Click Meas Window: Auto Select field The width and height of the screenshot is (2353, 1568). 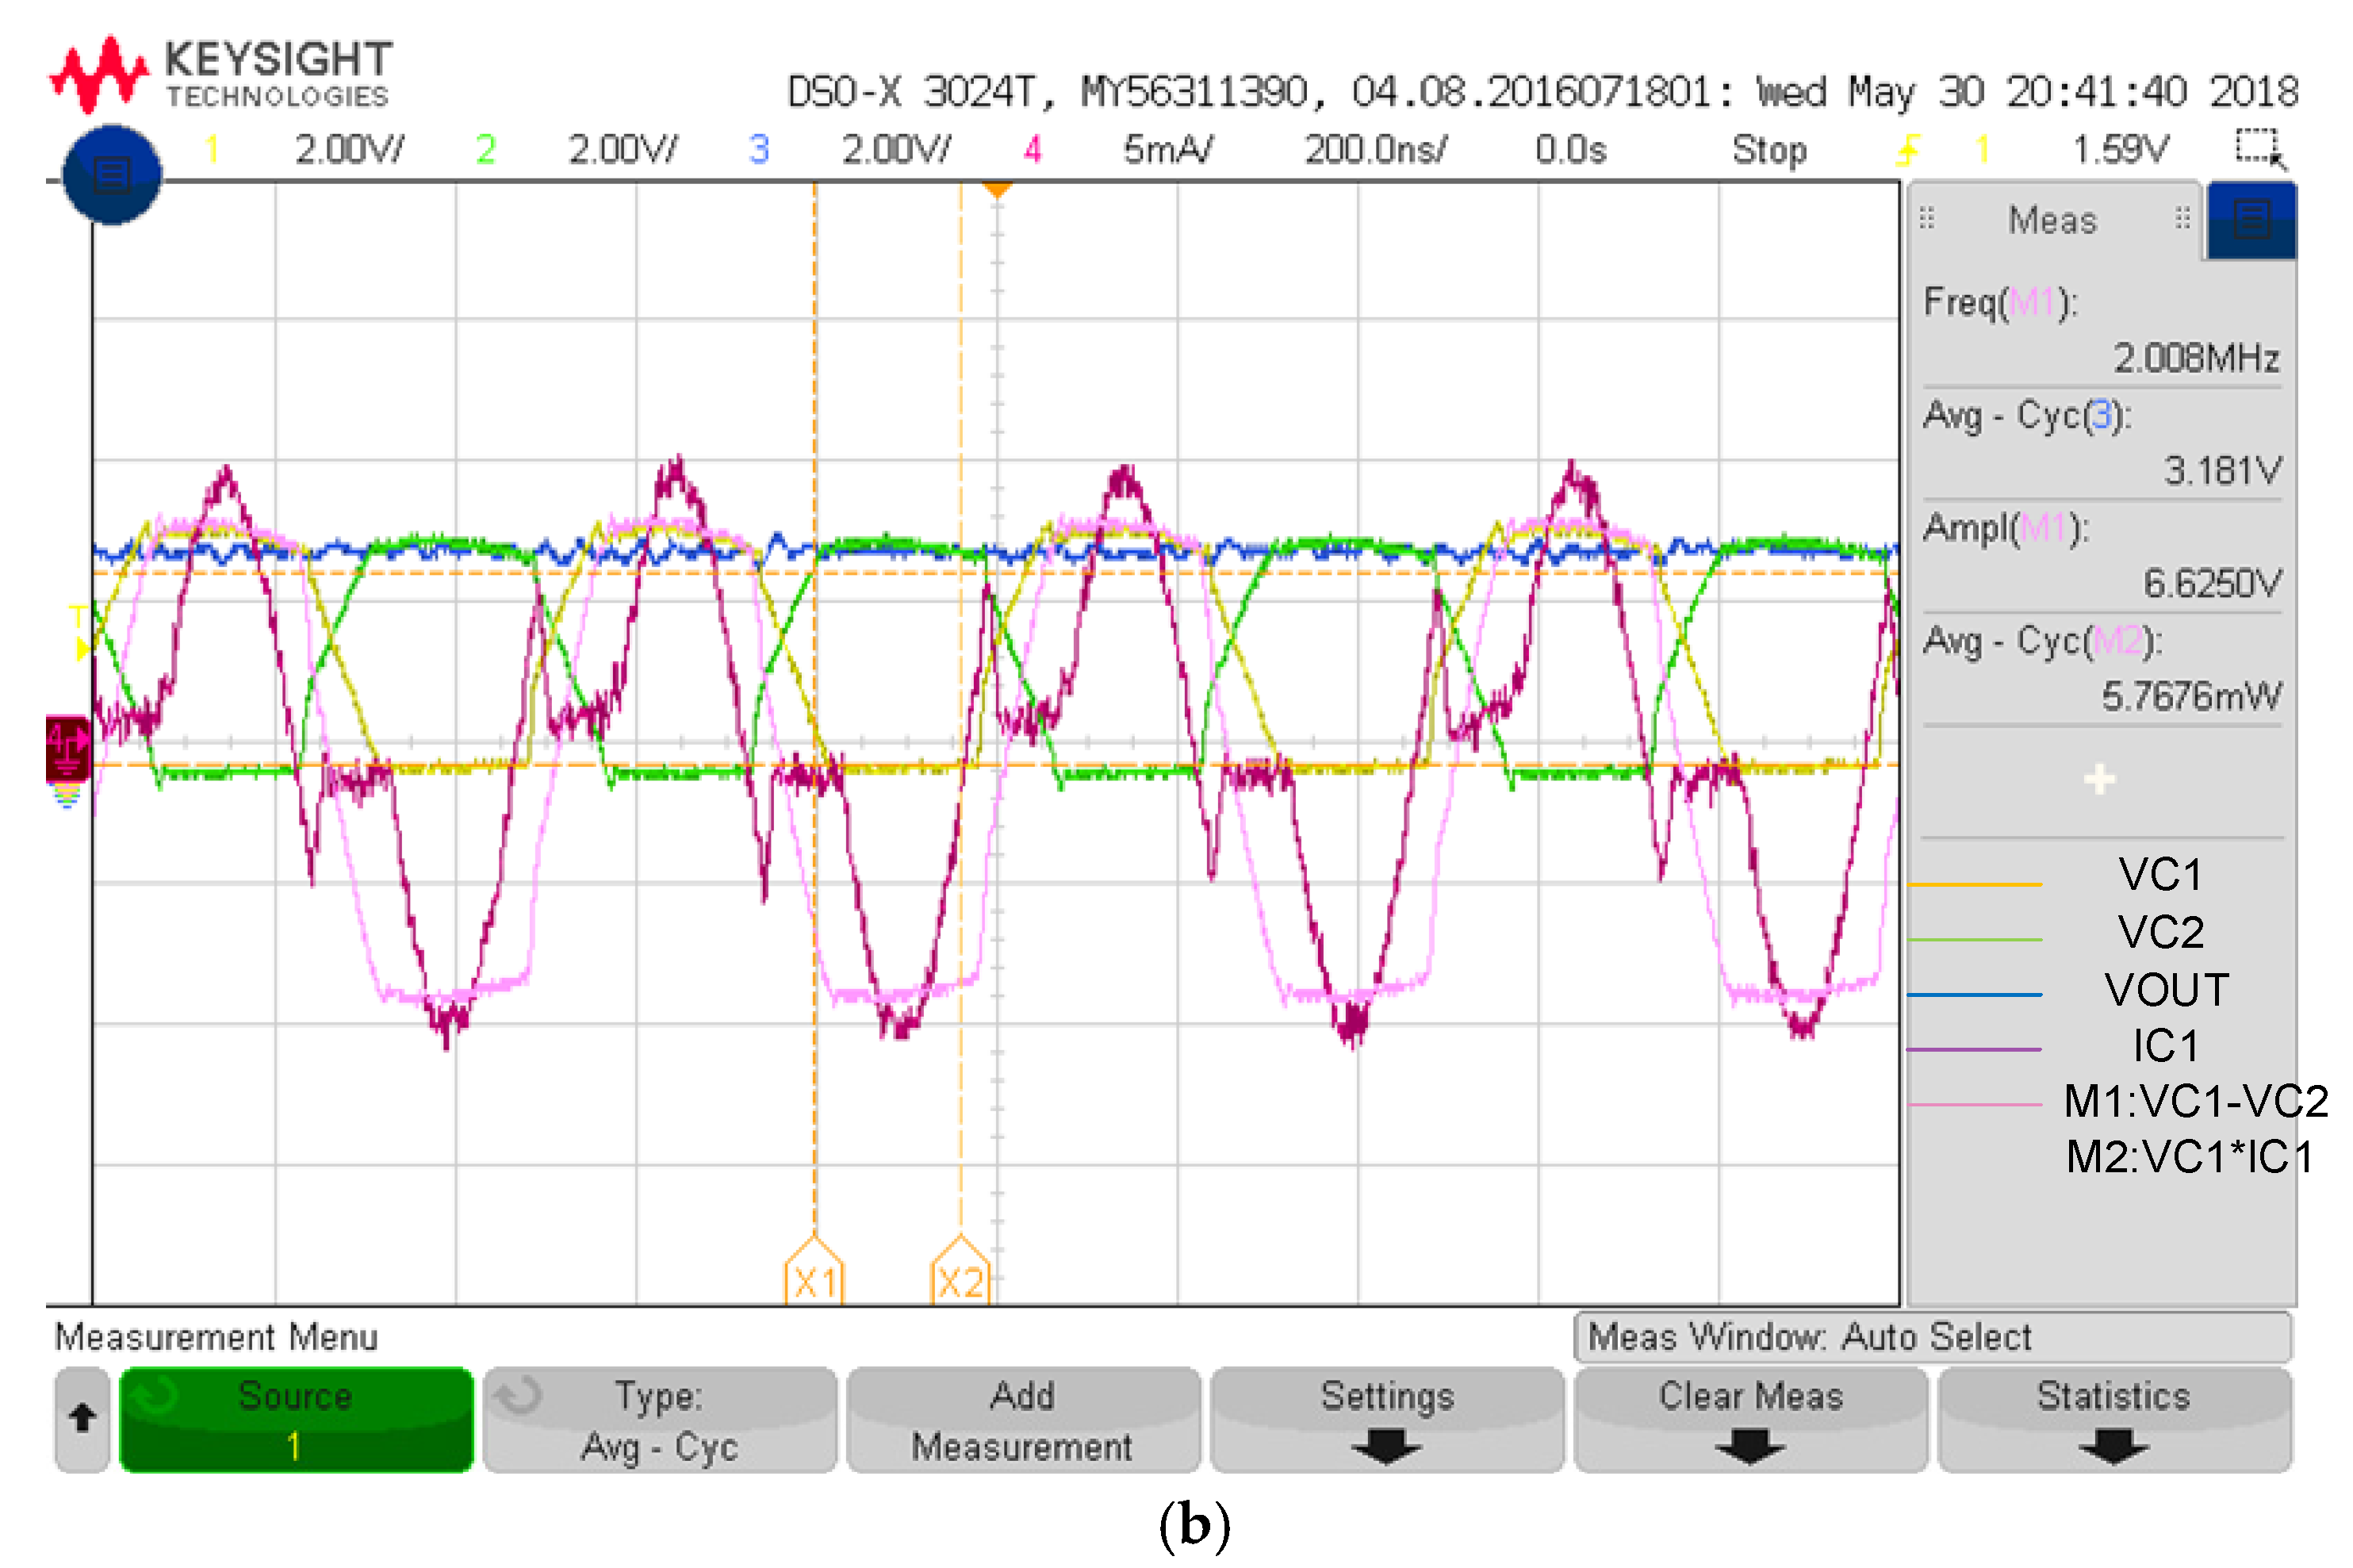pos(1930,1336)
